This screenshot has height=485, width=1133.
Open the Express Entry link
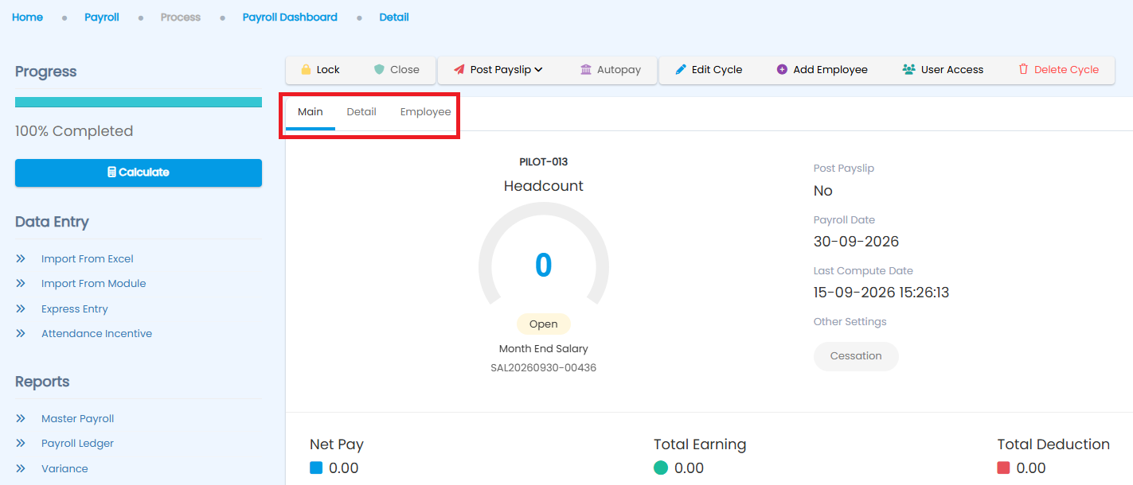pos(75,309)
